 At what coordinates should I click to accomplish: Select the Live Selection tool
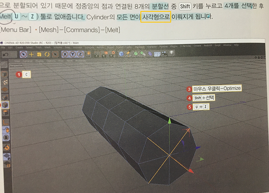[23, 54]
